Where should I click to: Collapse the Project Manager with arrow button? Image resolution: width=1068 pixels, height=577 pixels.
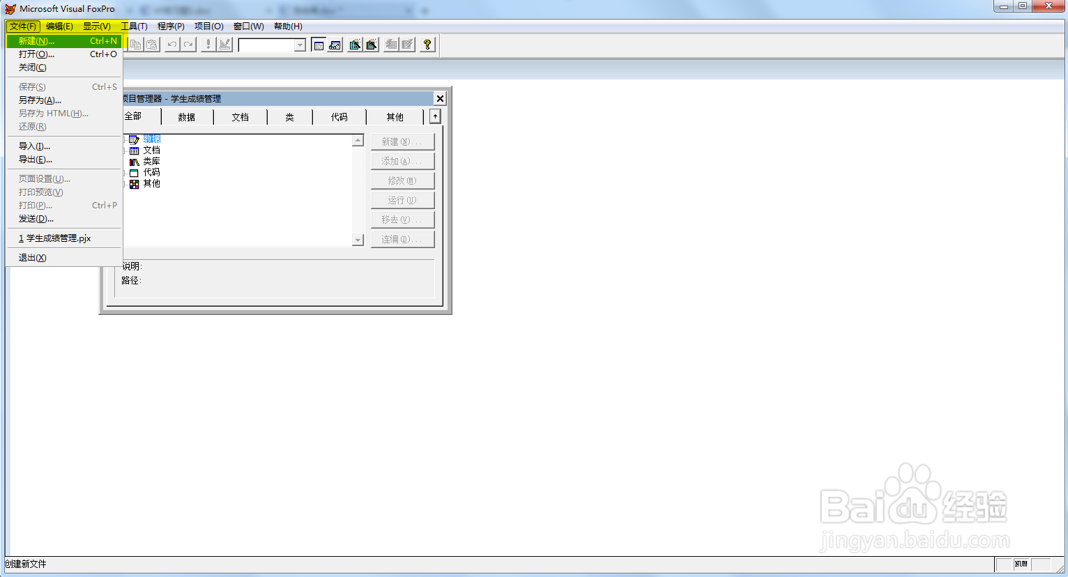[435, 116]
